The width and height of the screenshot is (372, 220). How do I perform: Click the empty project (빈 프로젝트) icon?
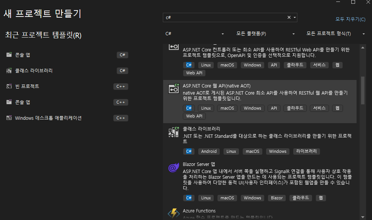pyautogui.click(x=9, y=86)
